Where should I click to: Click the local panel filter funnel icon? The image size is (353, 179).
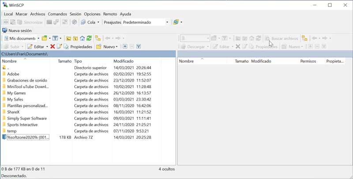(x=55, y=38)
